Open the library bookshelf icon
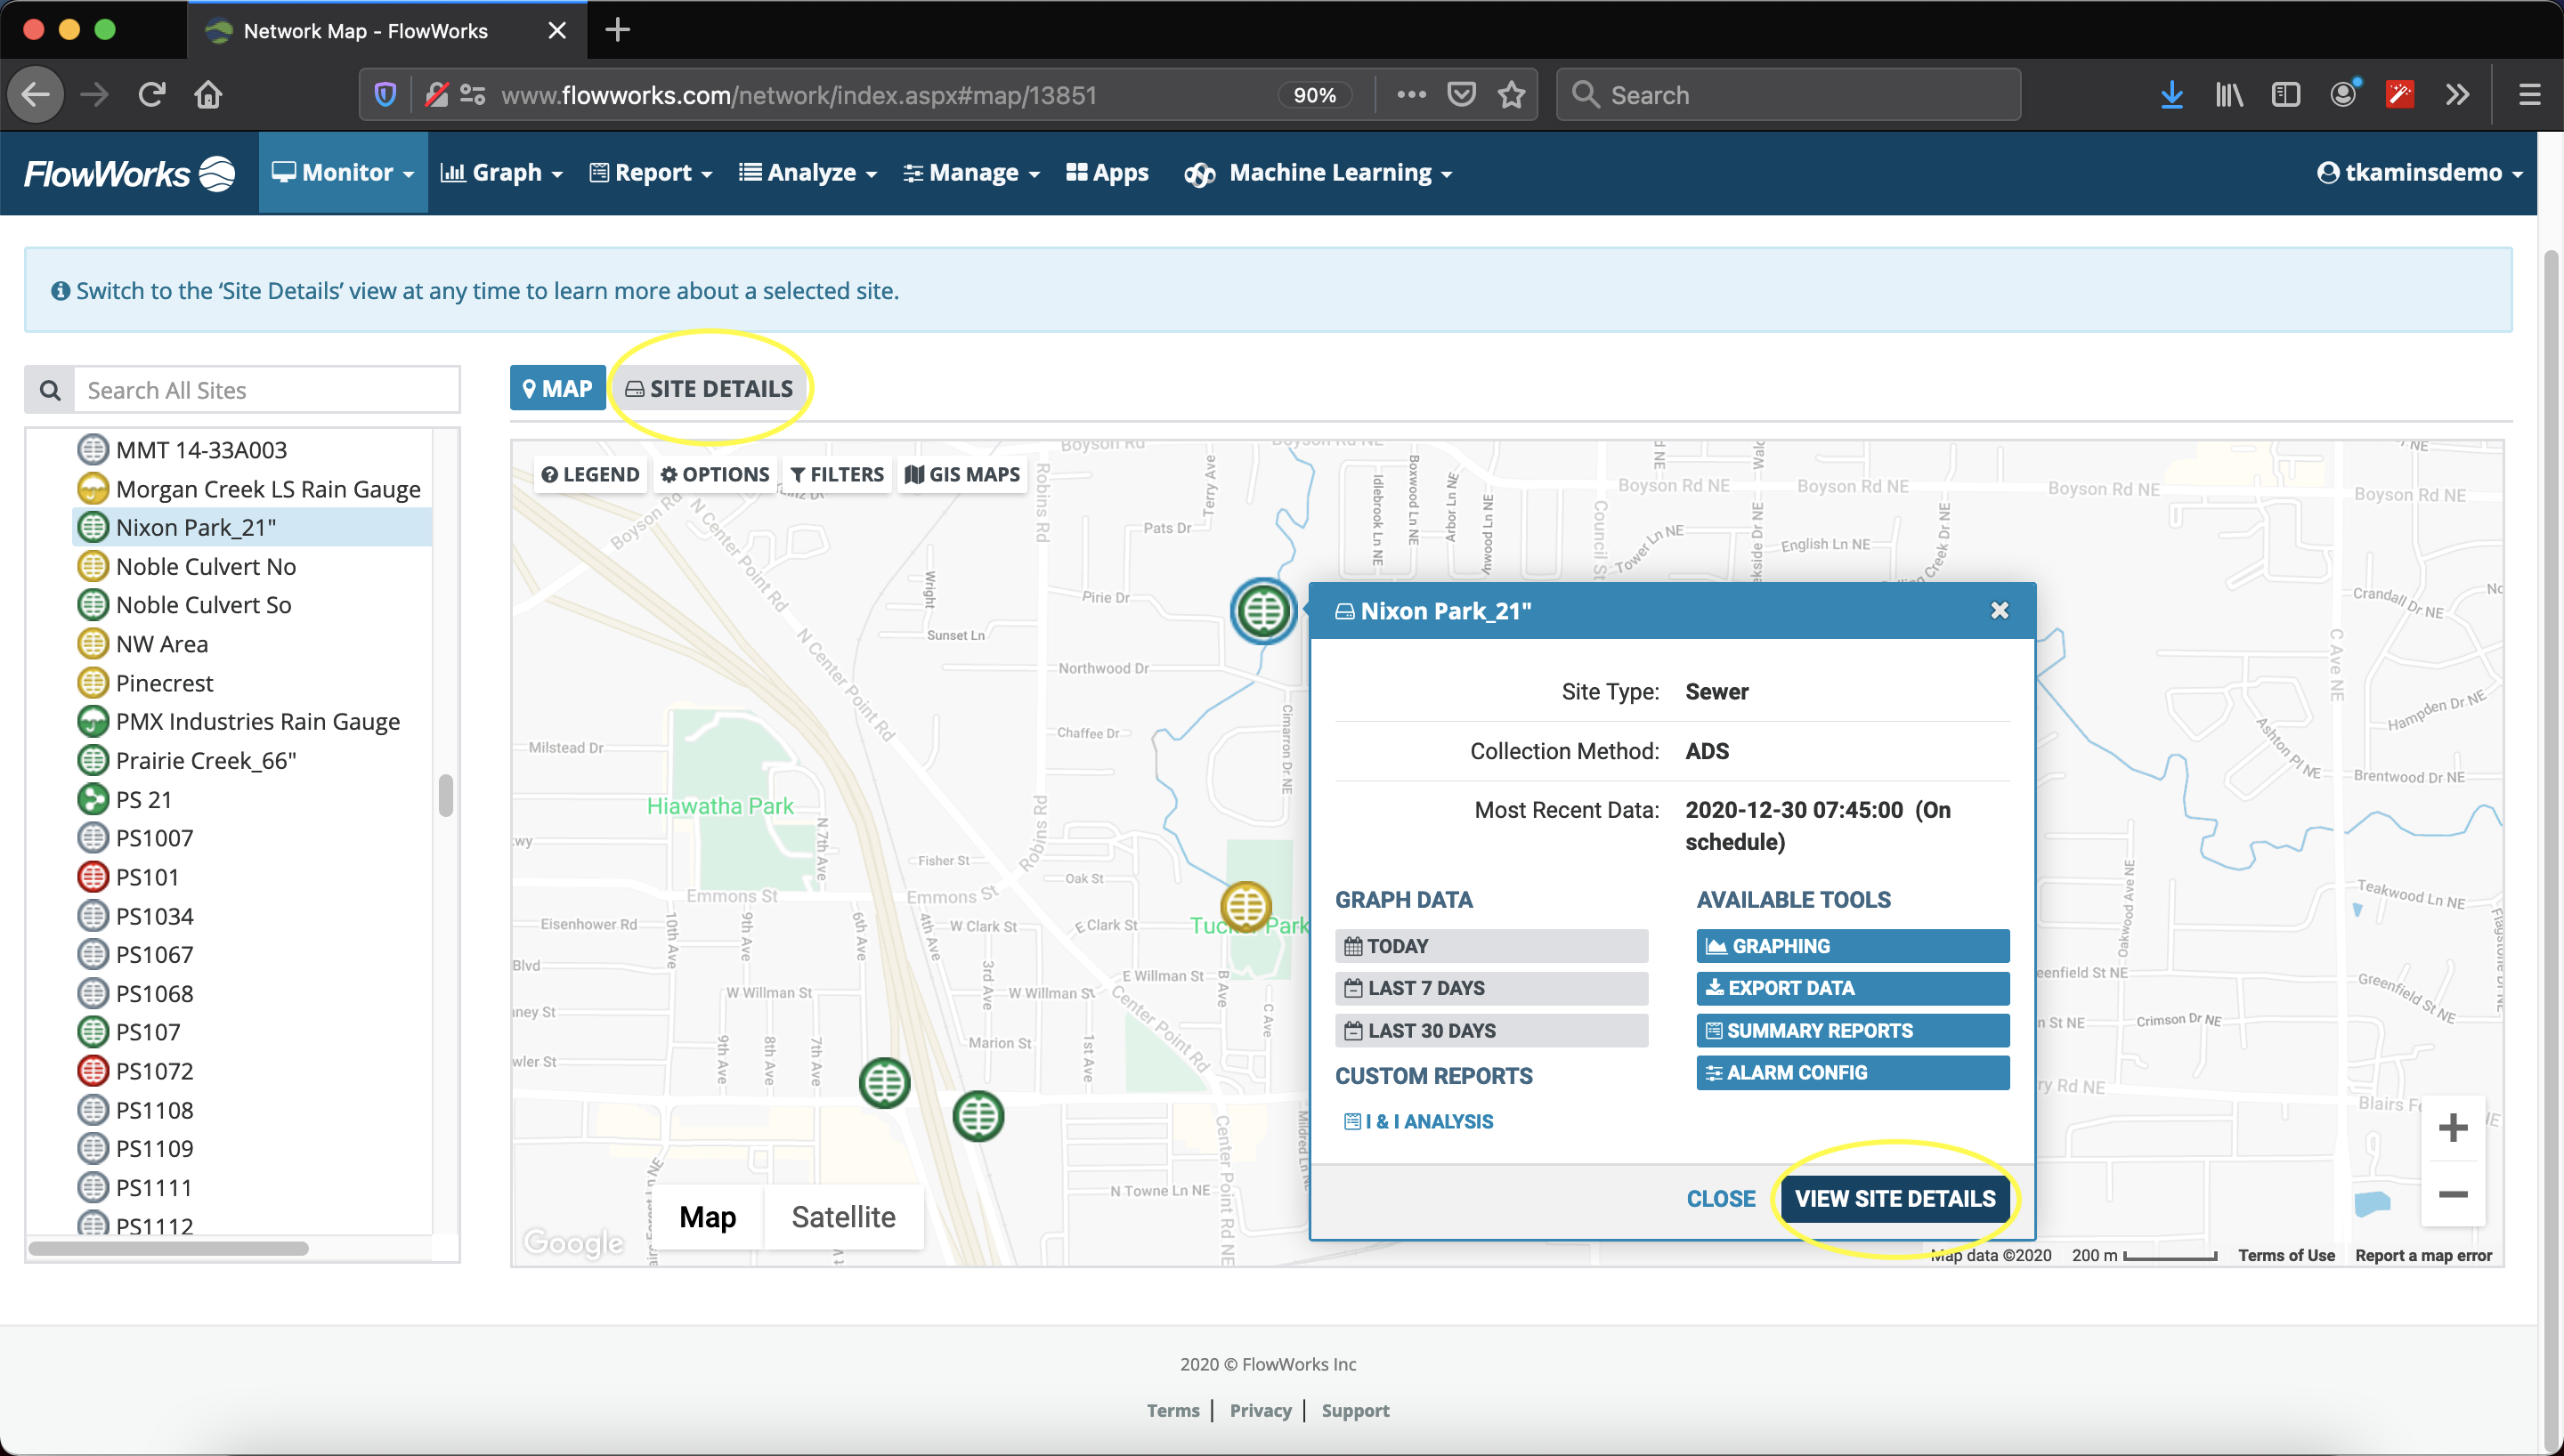 pyautogui.click(x=2229, y=95)
